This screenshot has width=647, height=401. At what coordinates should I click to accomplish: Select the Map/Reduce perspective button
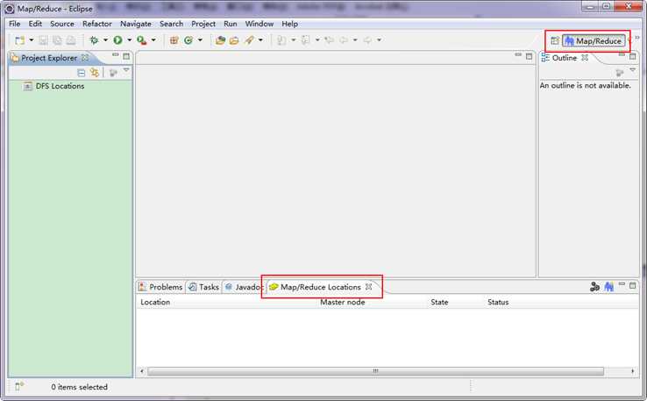click(x=594, y=41)
